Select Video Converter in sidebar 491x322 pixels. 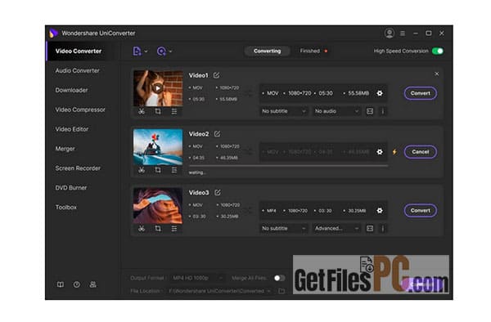79,51
